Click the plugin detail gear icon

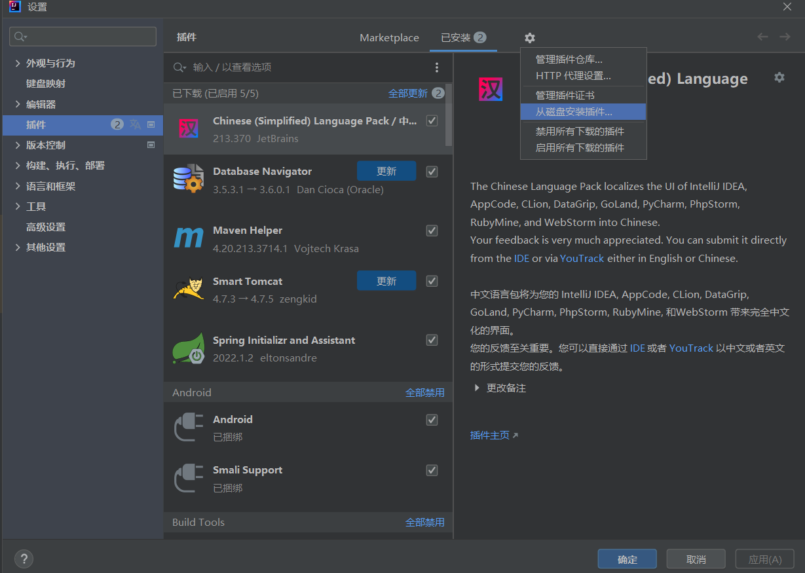coord(779,77)
